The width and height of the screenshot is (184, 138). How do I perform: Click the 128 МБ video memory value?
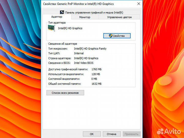tap(96, 74)
